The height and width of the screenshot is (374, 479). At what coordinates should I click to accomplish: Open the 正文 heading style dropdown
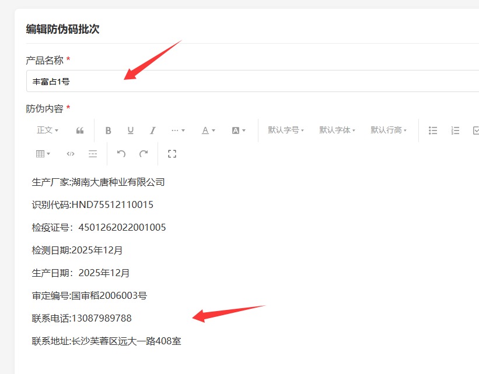[x=48, y=130]
